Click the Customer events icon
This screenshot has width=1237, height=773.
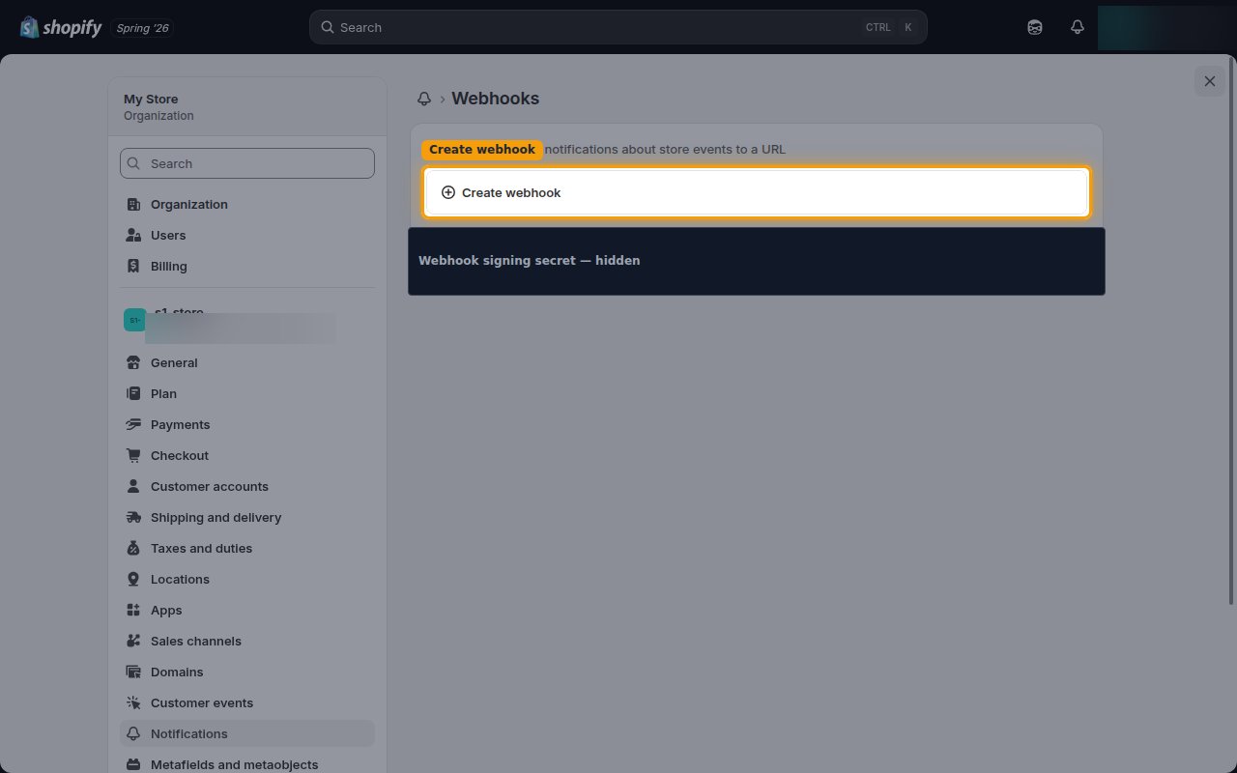(133, 702)
